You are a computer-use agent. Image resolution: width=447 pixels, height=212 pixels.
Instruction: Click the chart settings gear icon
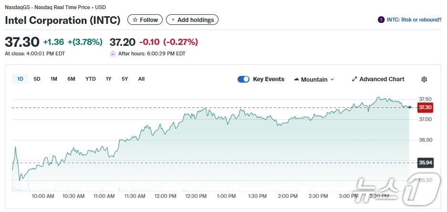[x=424, y=79]
